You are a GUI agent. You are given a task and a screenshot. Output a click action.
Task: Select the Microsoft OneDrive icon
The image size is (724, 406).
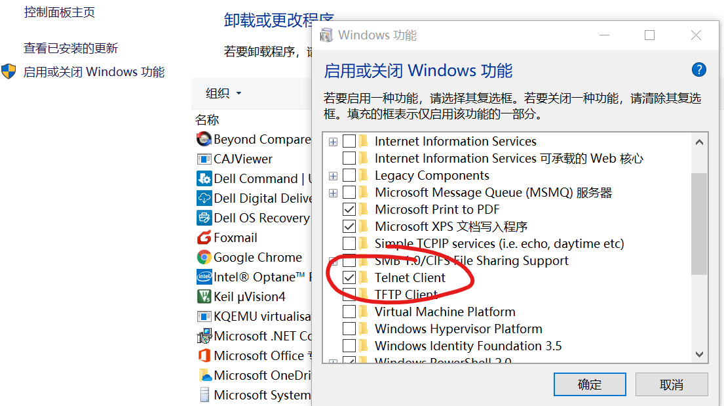point(203,375)
